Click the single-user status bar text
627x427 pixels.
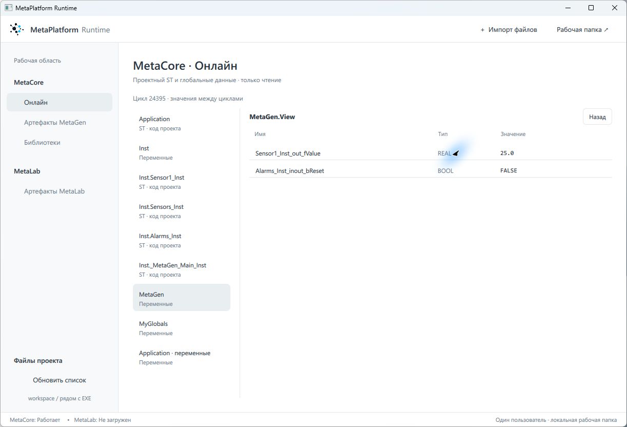point(556,420)
